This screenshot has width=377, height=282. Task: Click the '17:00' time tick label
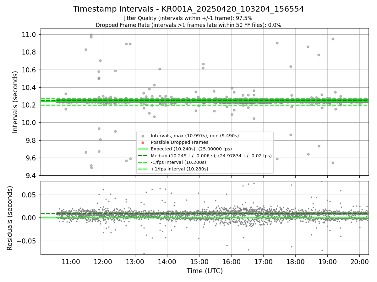(x=263, y=261)
